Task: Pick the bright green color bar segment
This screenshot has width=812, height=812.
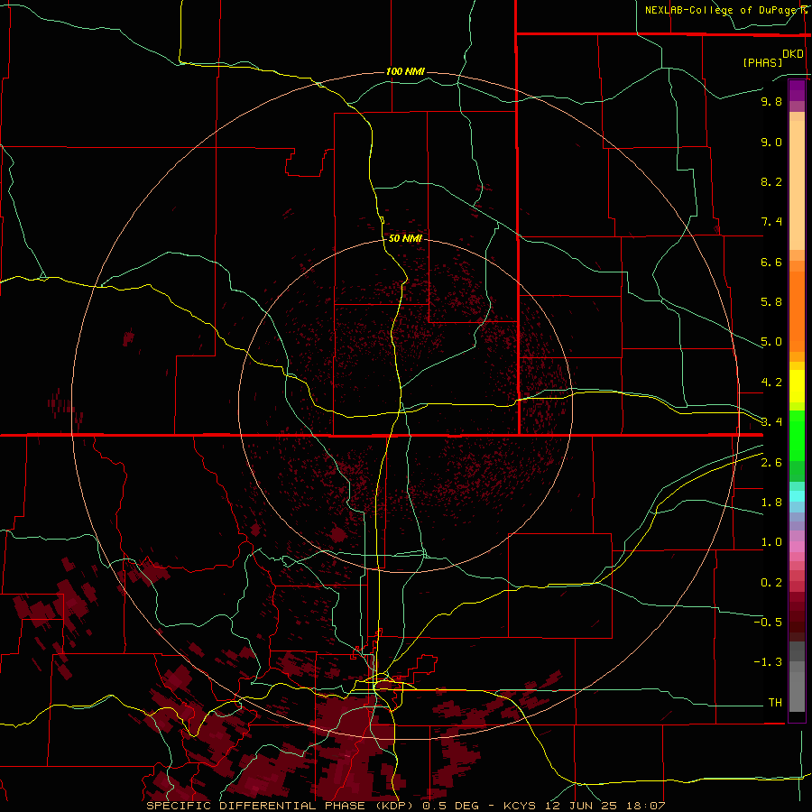Action: 797,436
